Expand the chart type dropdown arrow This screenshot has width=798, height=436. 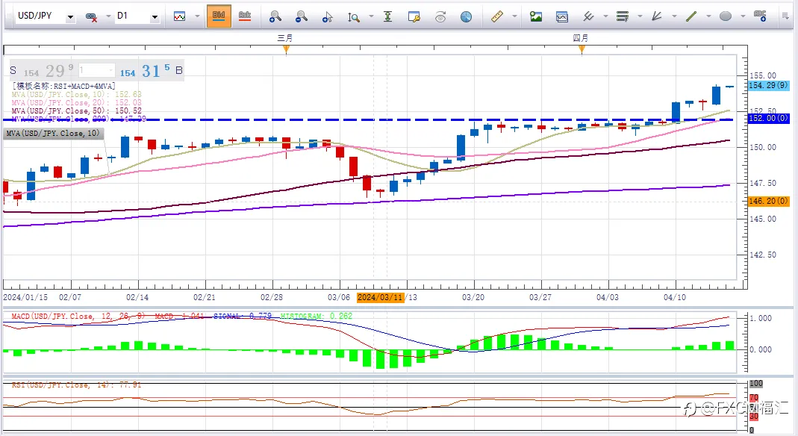point(198,16)
